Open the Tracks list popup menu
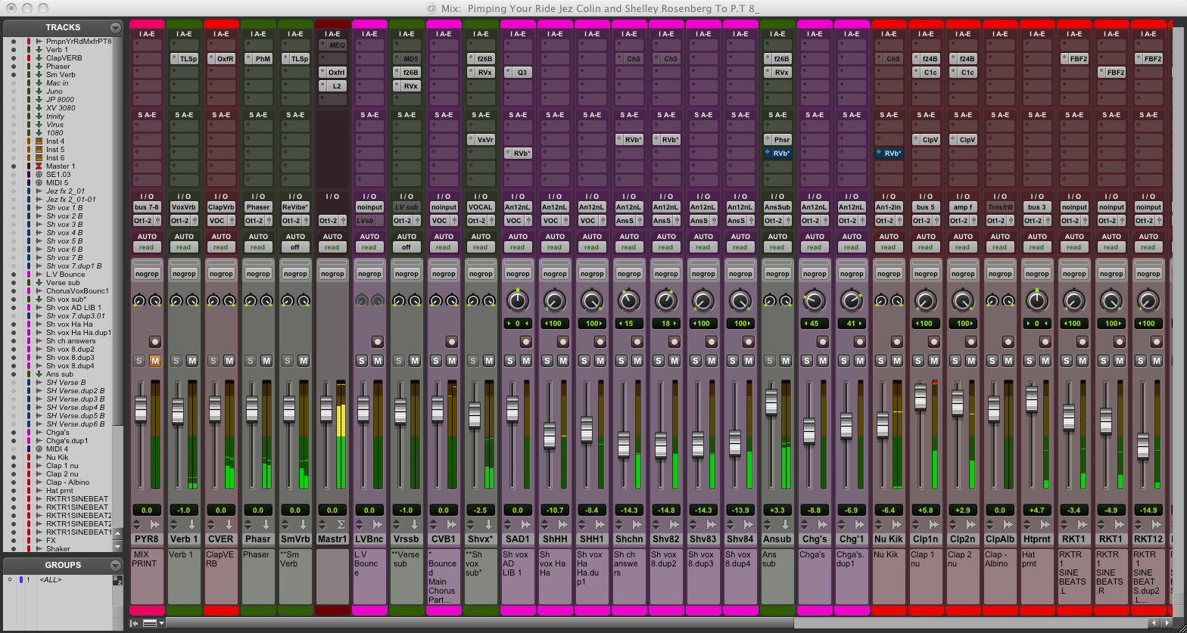 pyautogui.click(x=115, y=27)
